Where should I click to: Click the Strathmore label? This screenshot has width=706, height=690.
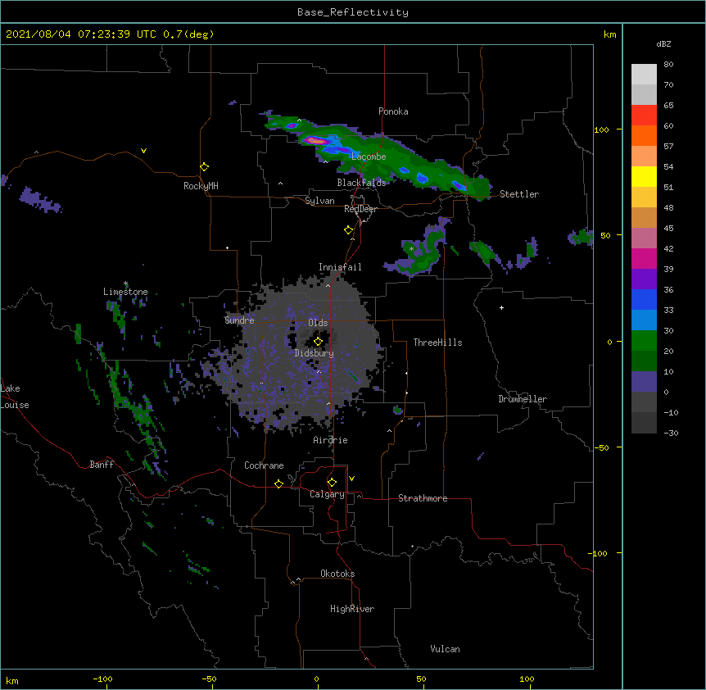(x=423, y=498)
